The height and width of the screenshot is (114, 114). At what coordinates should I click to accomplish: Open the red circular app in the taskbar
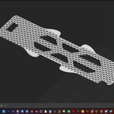tap(74, 111)
